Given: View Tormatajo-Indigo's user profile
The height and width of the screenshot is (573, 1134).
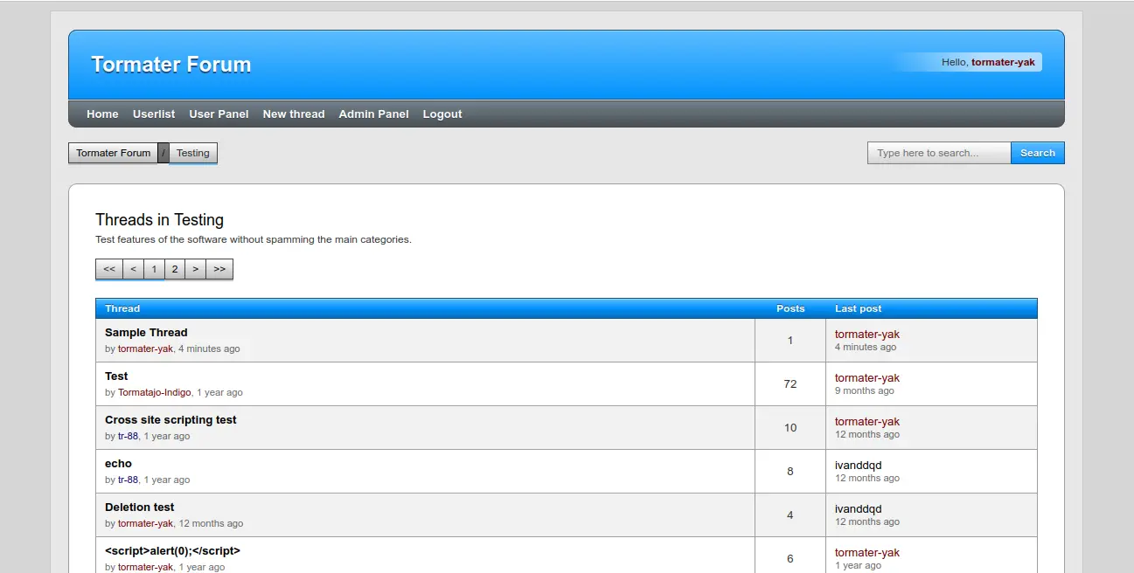Looking at the screenshot, I should click(x=154, y=393).
